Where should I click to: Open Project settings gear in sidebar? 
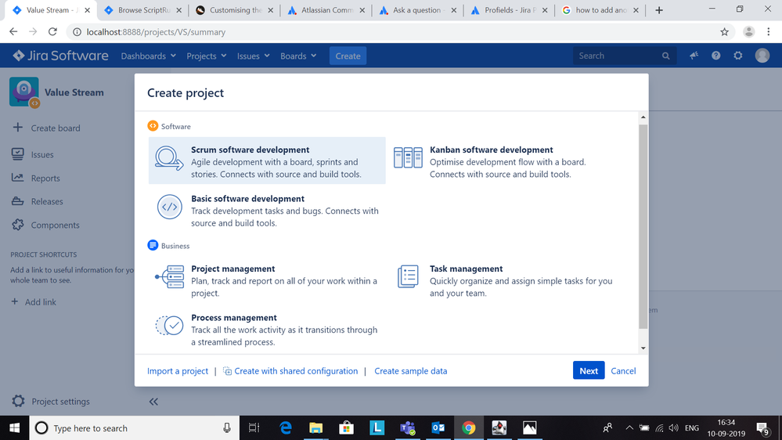click(18, 401)
